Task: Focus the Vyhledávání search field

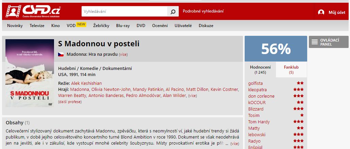Action: [124, 11]
